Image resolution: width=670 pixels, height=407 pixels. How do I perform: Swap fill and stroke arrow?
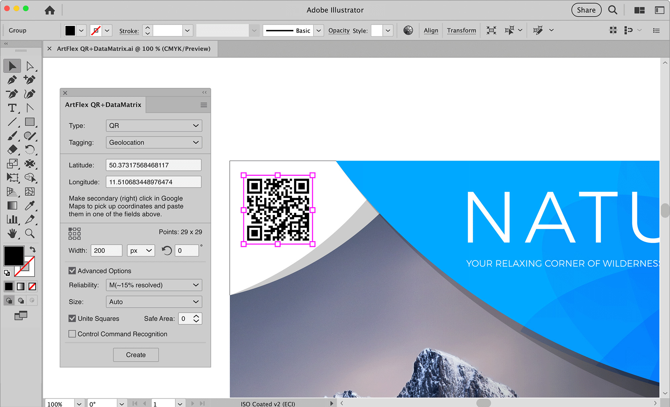point(32,249)
